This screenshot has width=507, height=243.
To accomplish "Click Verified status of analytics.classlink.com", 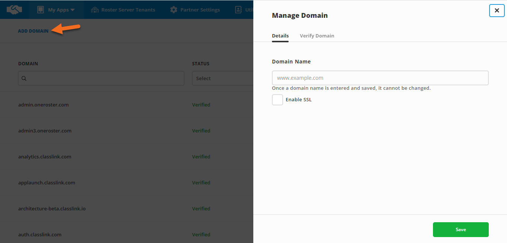I will [x=201, y=157].
